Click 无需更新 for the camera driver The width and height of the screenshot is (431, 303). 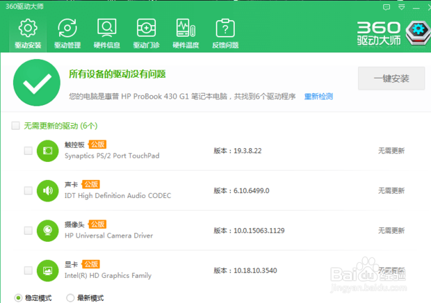tap(391, 231)
